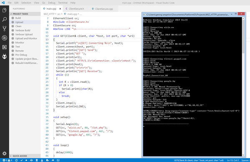Open the Edit menu
Screen dimensions: 250x162
tap(16, 3)
